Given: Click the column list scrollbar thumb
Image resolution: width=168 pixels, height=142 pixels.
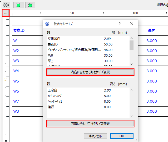Looking at the screenshot, I should (132, 45).
